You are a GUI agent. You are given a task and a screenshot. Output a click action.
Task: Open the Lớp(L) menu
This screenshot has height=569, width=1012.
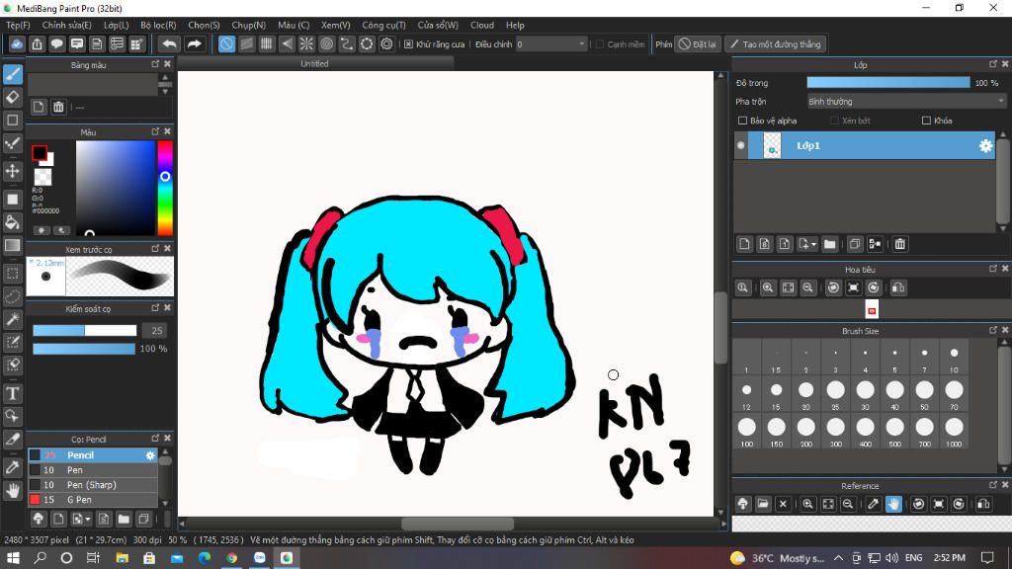pos(117,25)
